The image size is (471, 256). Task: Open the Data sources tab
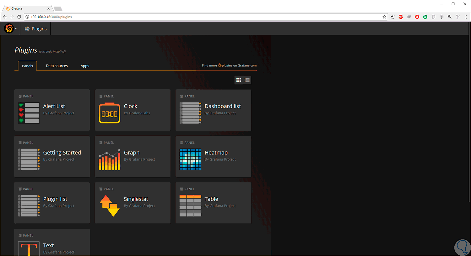click(x=57, y=66)
